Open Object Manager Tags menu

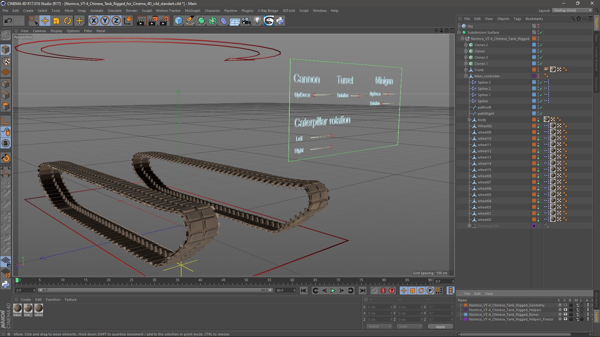coord(517,19)
